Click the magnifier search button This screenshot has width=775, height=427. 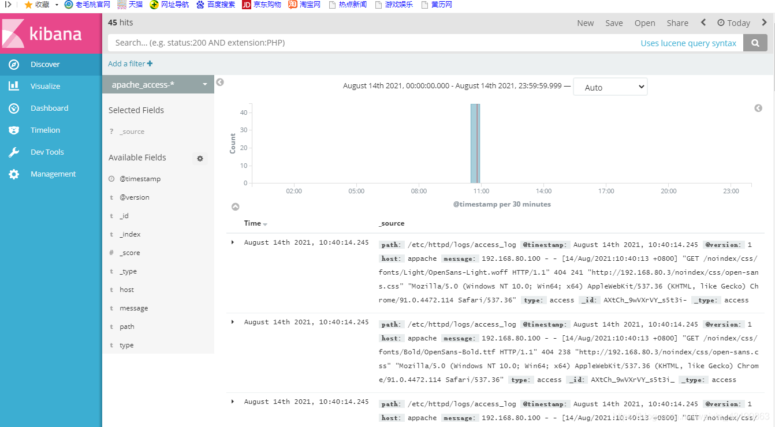[x=755, y=43]
